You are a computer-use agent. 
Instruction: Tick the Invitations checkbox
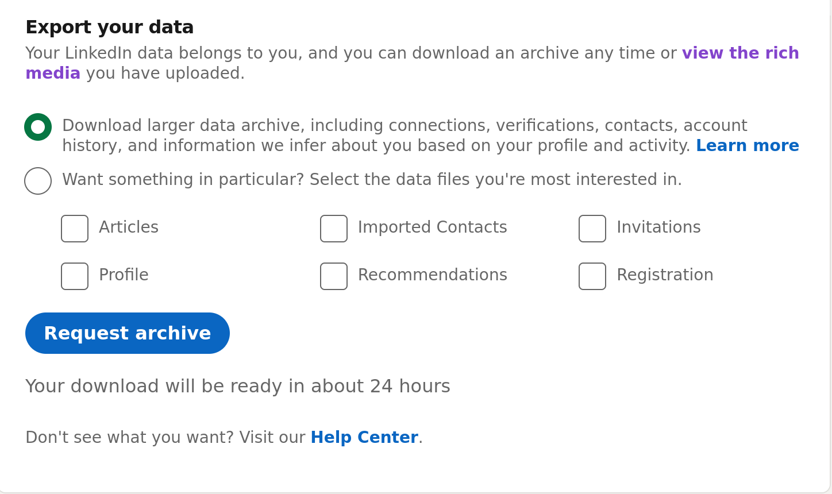[592, 229]
